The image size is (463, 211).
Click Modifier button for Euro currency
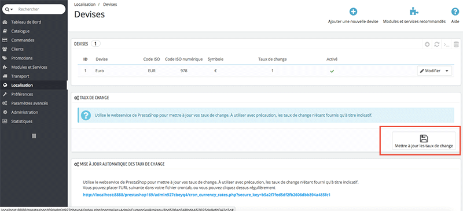tap(430, 71)
